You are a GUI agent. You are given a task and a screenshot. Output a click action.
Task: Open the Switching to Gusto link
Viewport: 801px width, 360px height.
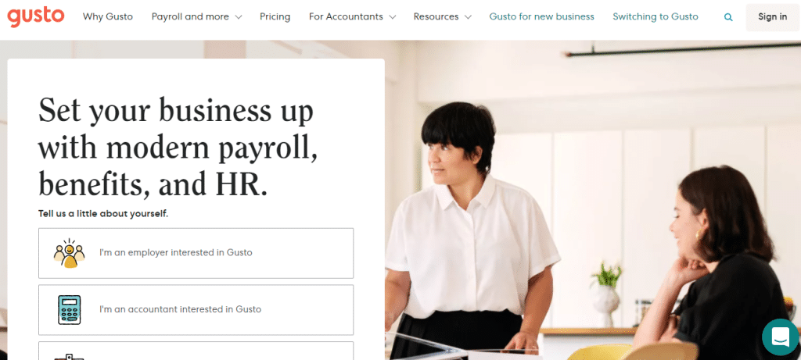click(656, 17)
